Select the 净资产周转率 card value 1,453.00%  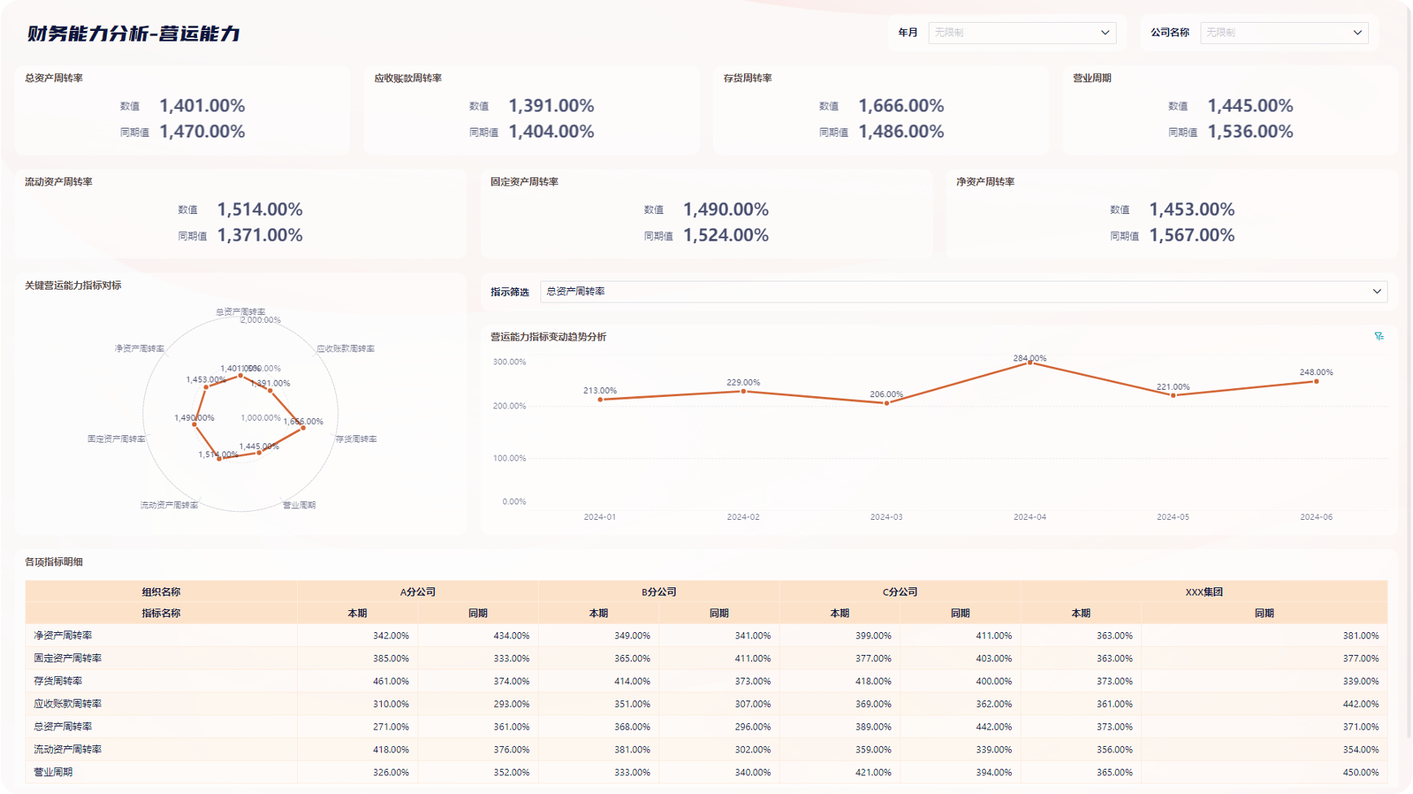pyautogui.click(x=1191, y=210)
